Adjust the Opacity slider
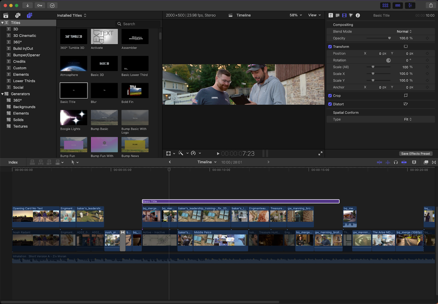 tap(389, 38)
